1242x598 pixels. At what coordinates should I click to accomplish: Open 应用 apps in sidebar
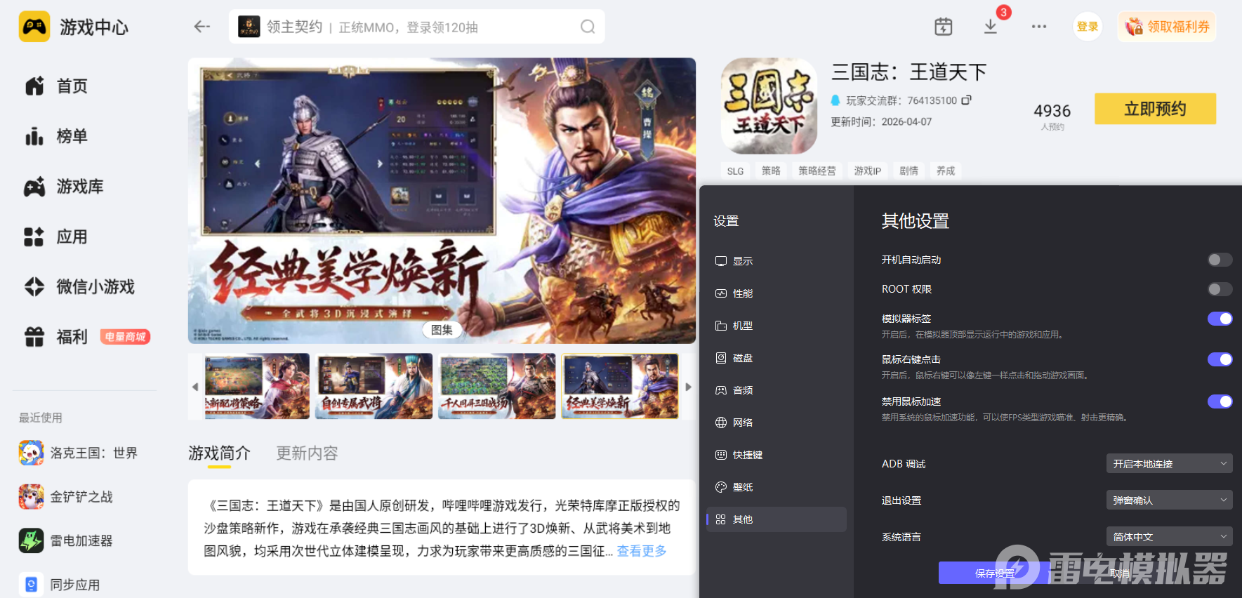pos(56,237)
